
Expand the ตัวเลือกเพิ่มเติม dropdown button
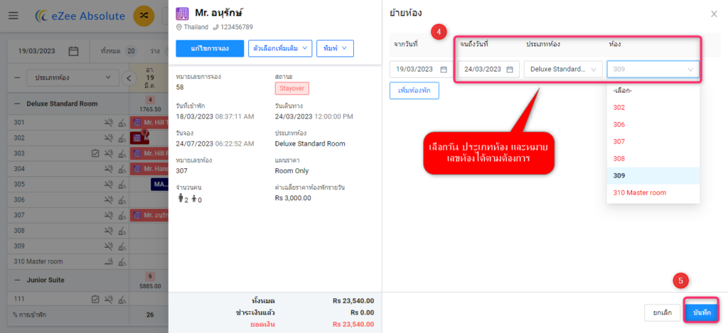tap(280, 48)
